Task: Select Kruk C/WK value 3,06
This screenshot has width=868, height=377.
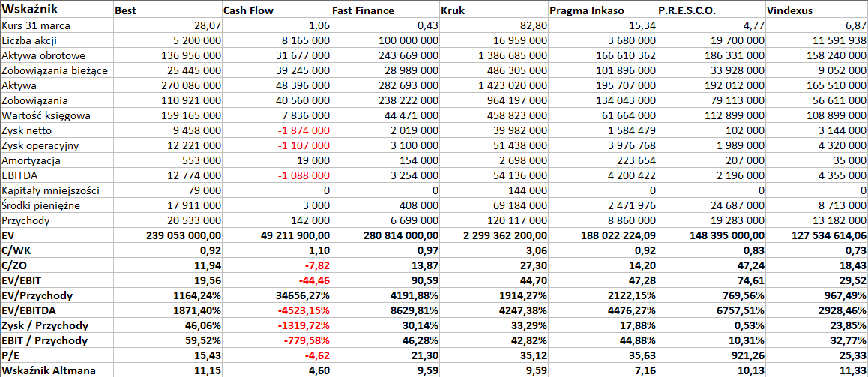Action: pos(493,250)
